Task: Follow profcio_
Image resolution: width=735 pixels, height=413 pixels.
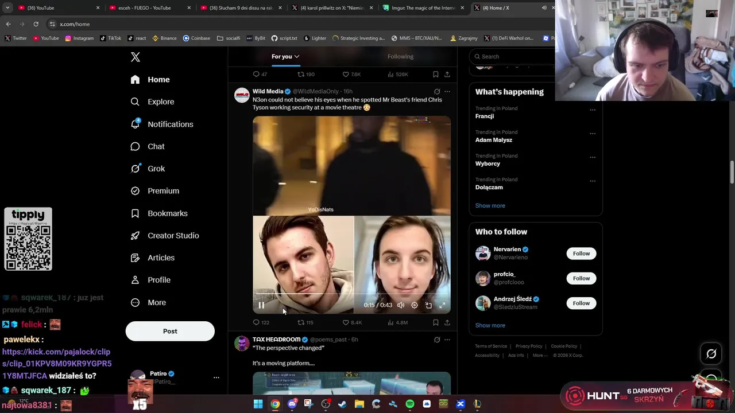Action: [581, 278]
